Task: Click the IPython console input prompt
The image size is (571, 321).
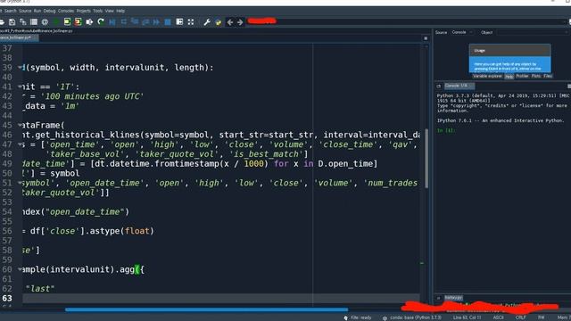Action: [446, 130]
